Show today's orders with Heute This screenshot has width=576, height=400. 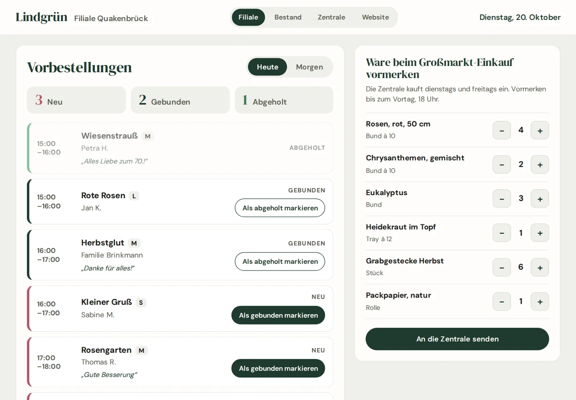[x=268, y=67]
